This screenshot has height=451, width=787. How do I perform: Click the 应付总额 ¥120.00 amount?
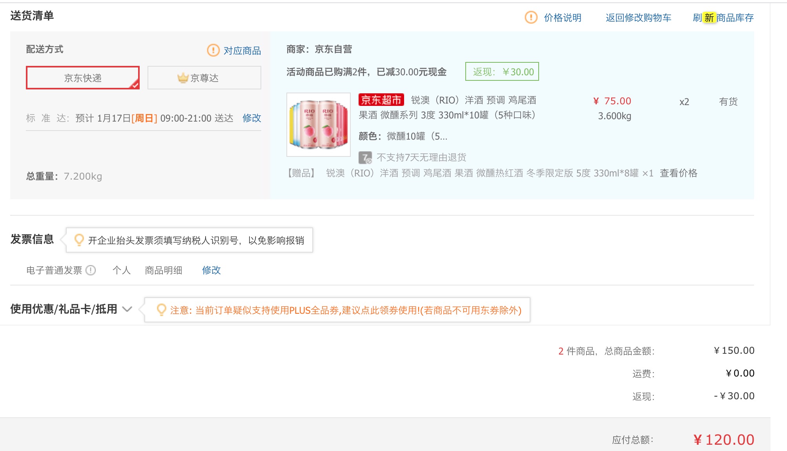[723, 440]
